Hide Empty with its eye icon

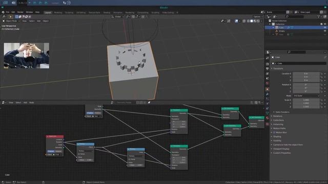[x=325, y=31]
